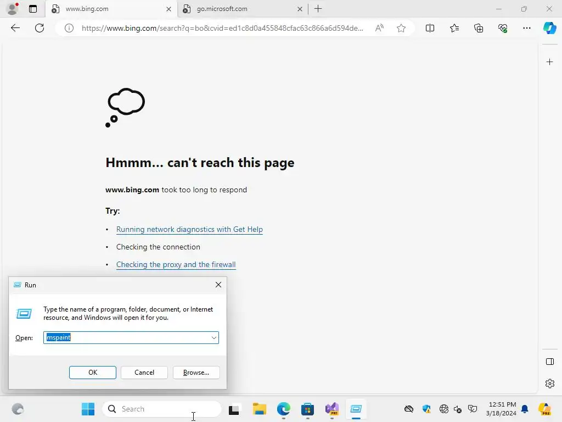Open split screen view

[x=430, y=28]
